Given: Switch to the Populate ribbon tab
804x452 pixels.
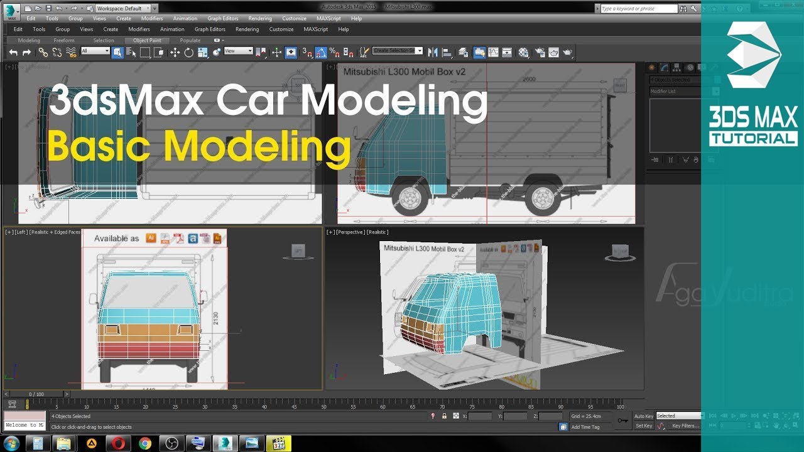Looking at the screenshot, I should click(x=190, y=40).
